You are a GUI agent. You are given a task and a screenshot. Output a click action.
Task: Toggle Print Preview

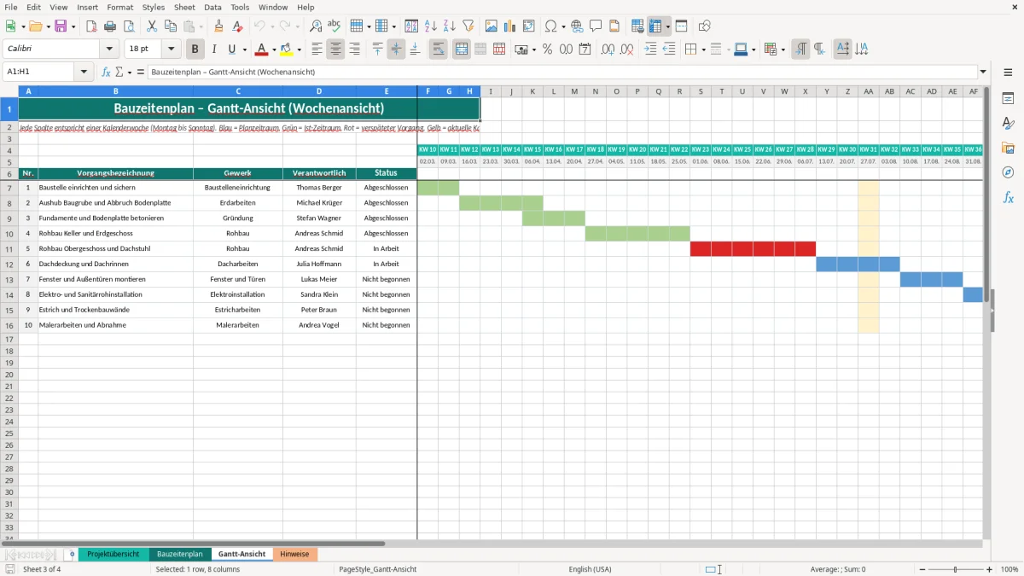(128, 26)
